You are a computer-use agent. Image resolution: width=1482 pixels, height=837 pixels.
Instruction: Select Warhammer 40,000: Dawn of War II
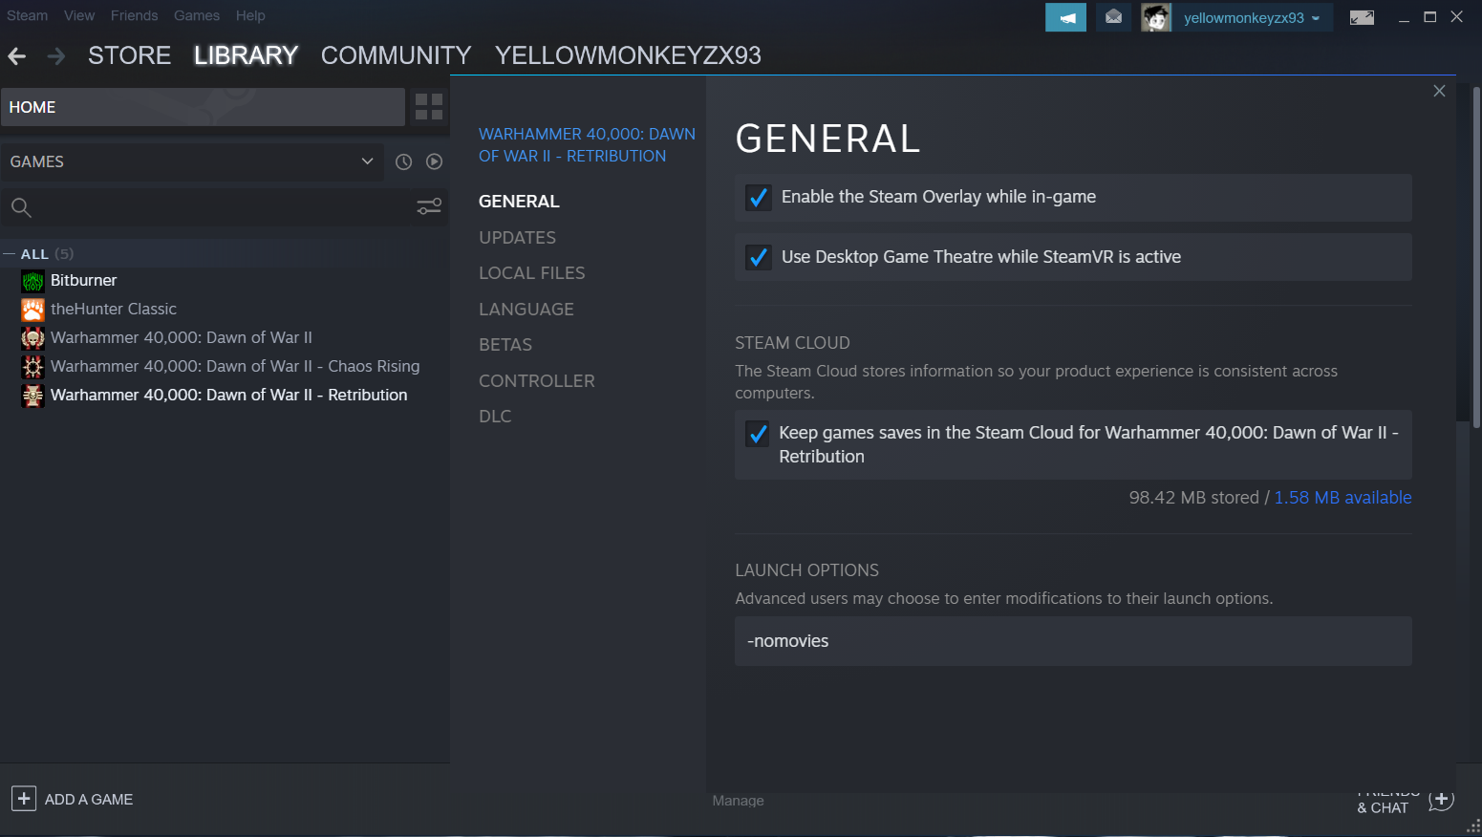pyautogui.click(x=182, y=338)
